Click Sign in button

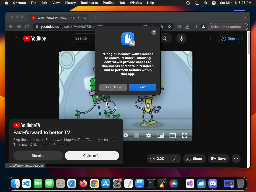click(230, 38)
